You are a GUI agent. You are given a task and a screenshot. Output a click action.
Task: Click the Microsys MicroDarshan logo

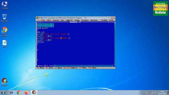click(161, 8)
